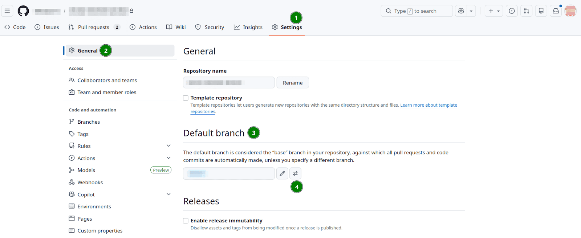Open the Settings tab
581x238 pixels.
pos(287,27)
